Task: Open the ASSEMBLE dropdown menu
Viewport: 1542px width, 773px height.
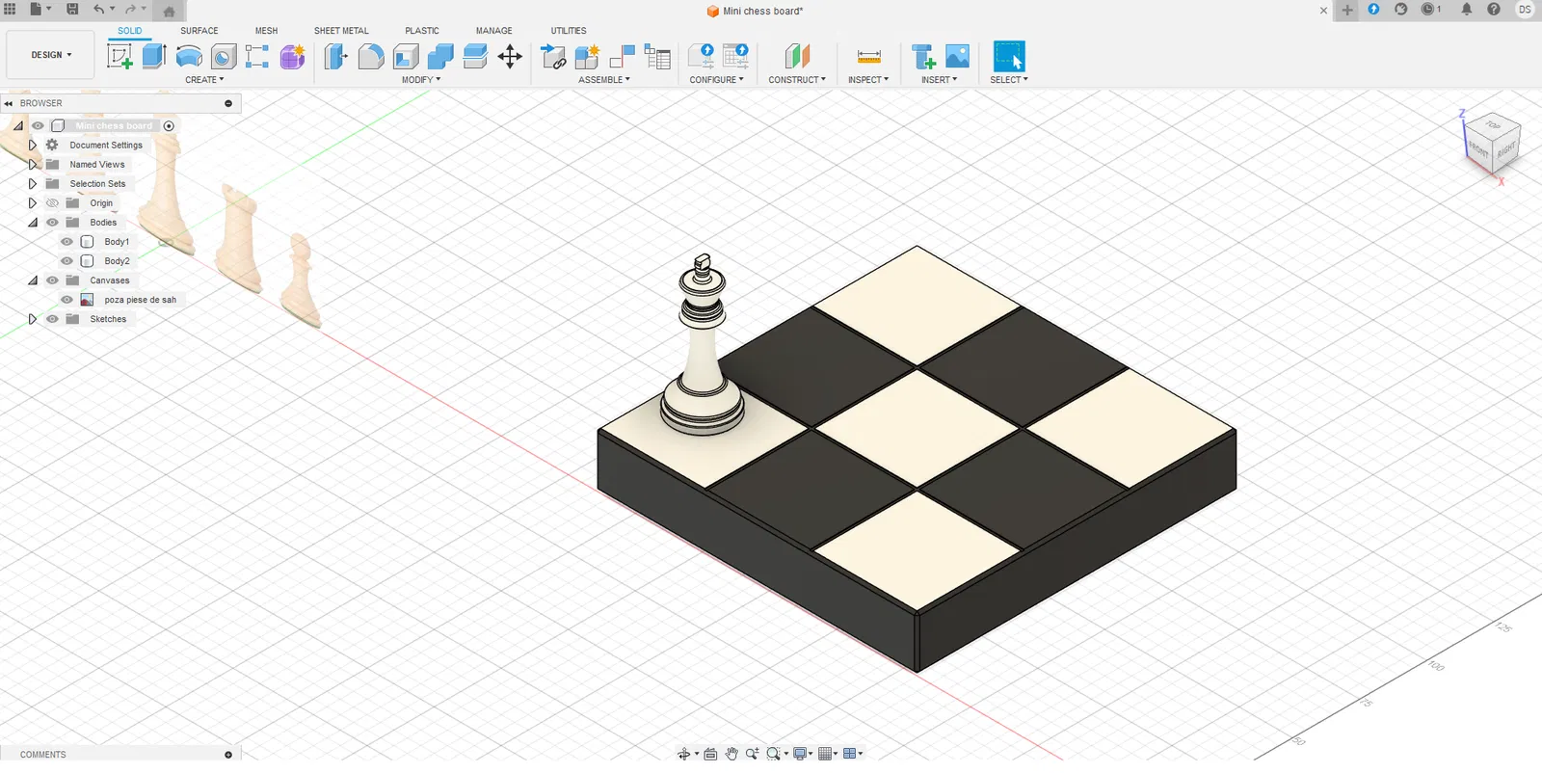Action: 604,80
